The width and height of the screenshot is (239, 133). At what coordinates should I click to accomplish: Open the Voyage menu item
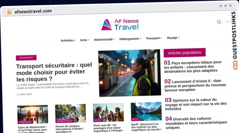(x=173, y=38)
